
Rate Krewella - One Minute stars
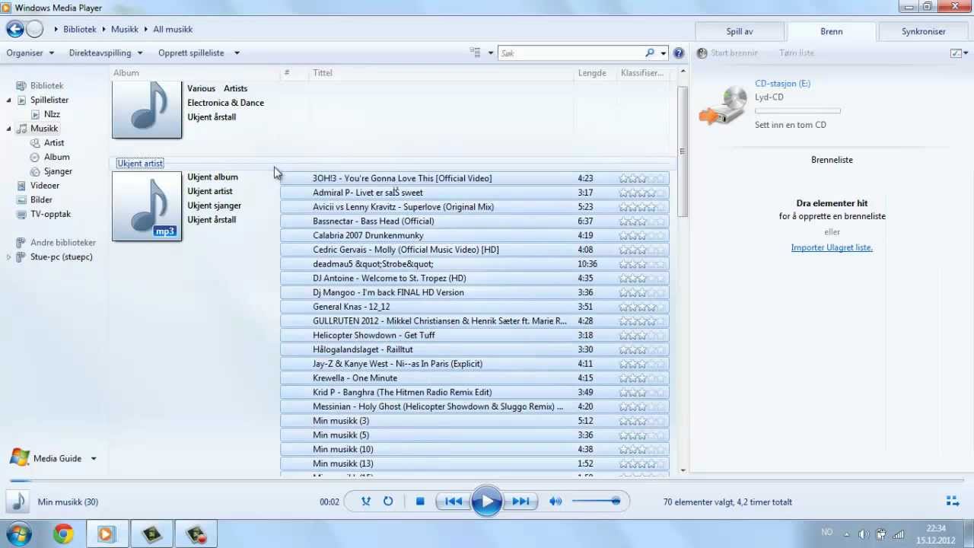coord(642,378)
